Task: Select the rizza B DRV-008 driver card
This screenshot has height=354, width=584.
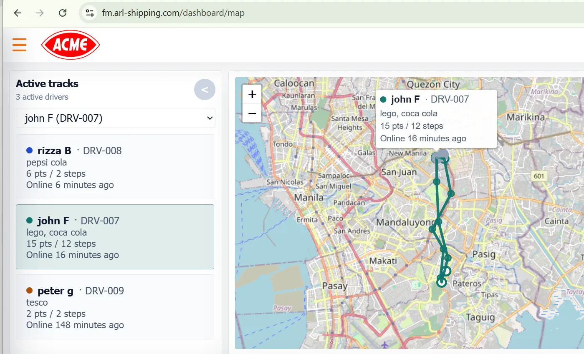Action: pos(115,167)
